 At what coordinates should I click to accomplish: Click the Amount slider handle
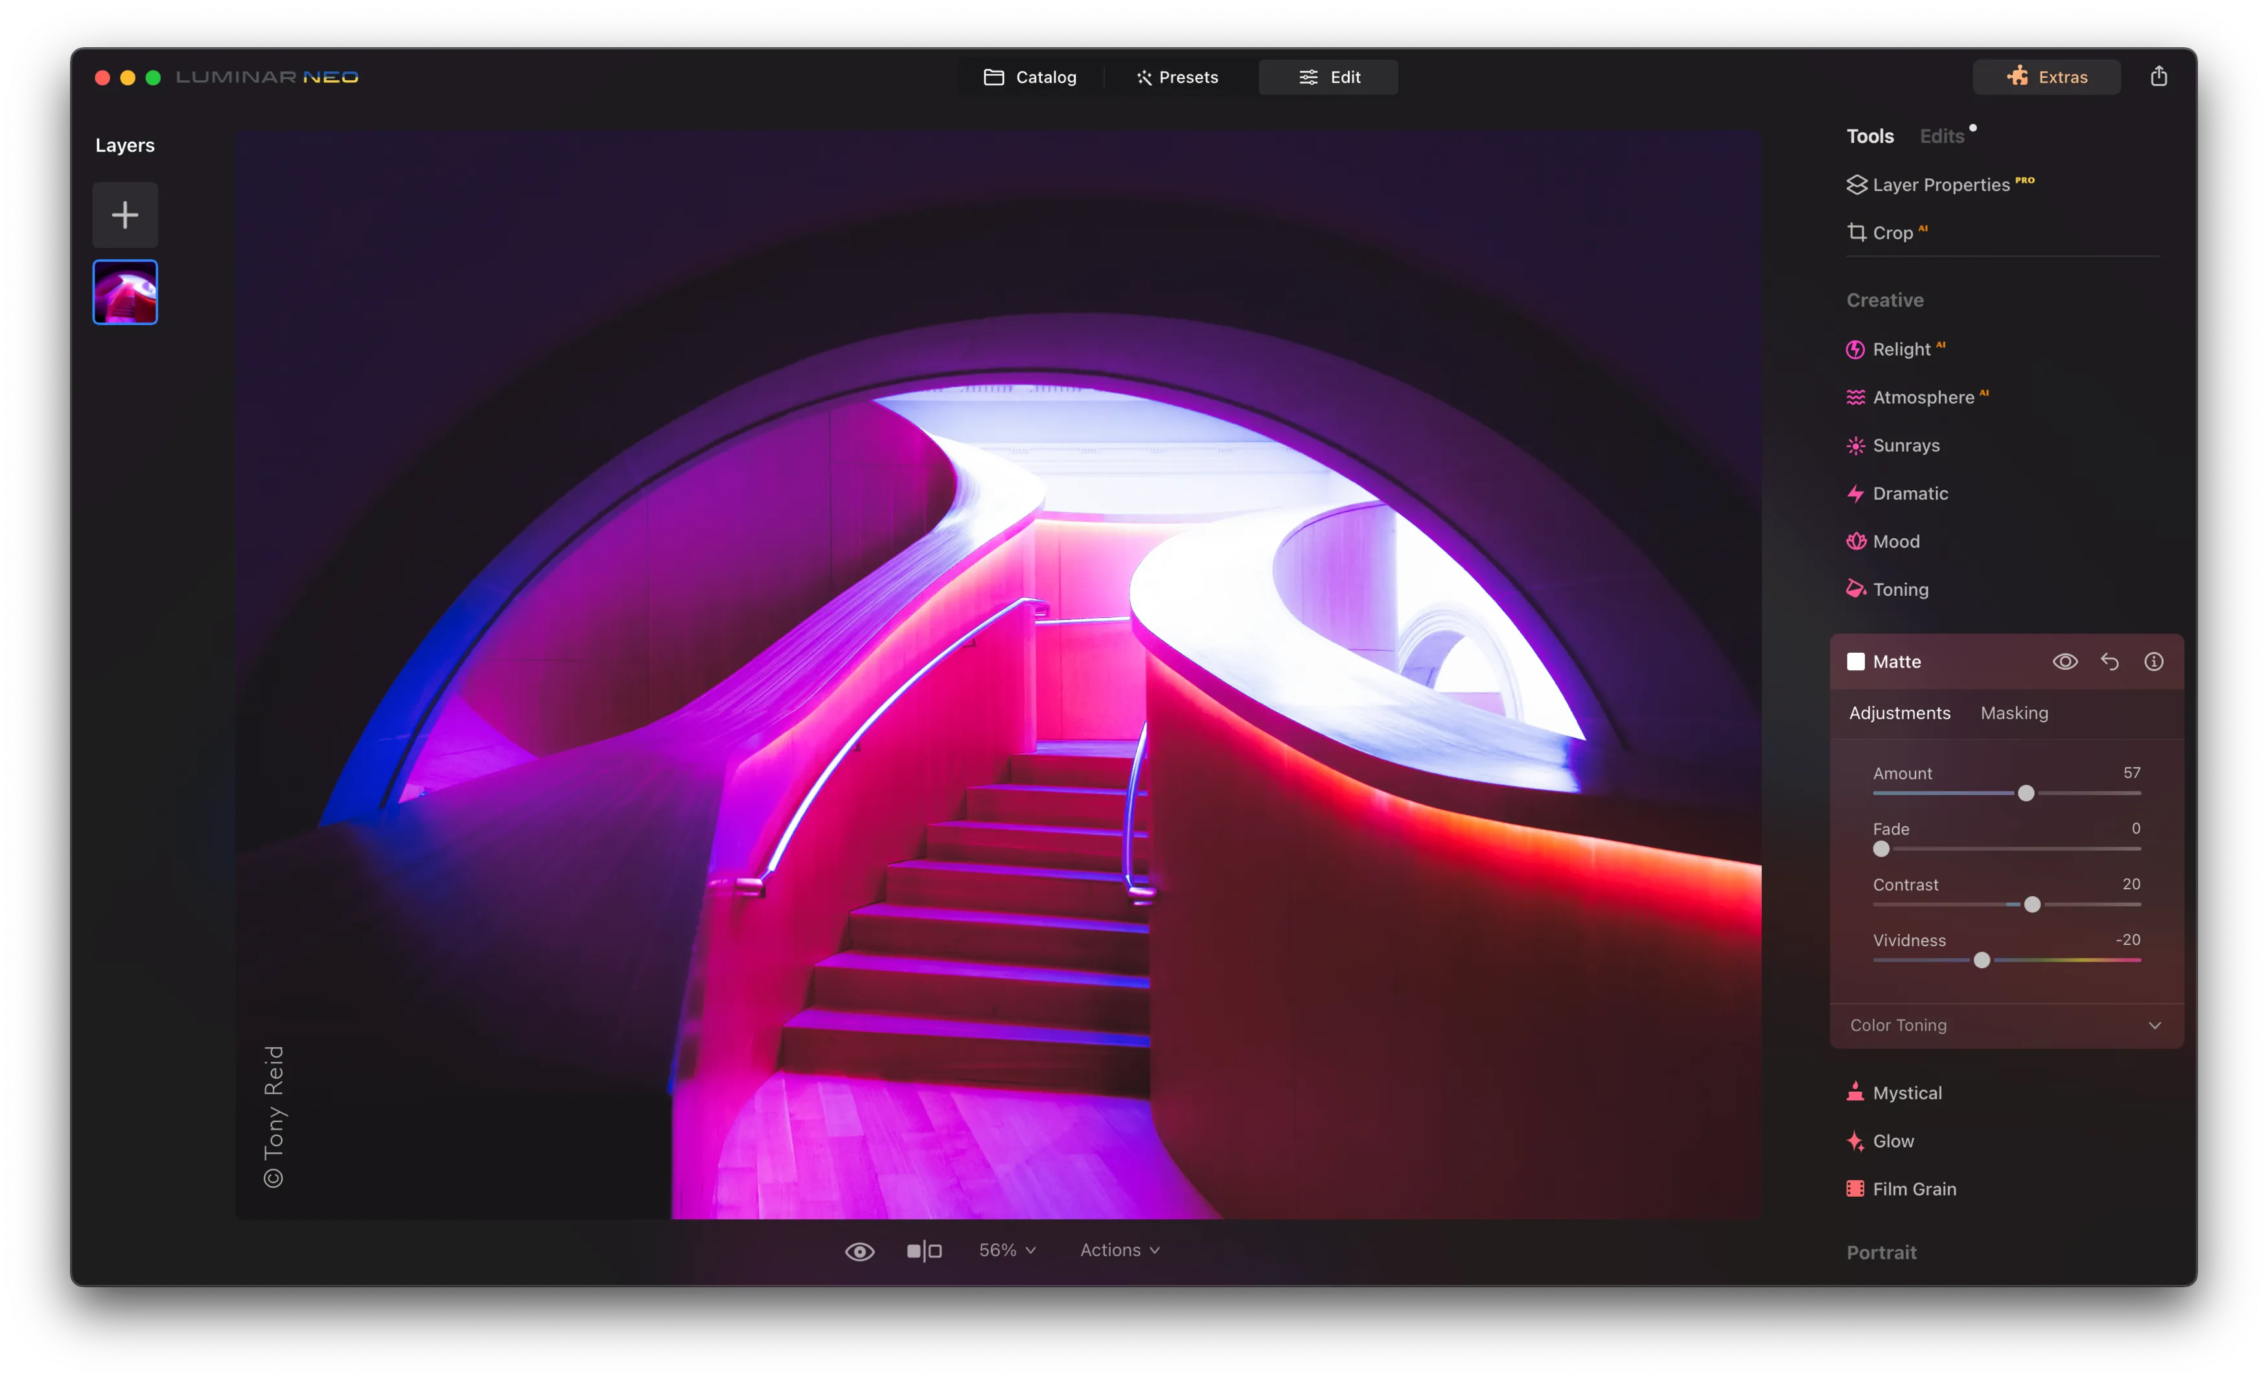(x=2026, y=793)
